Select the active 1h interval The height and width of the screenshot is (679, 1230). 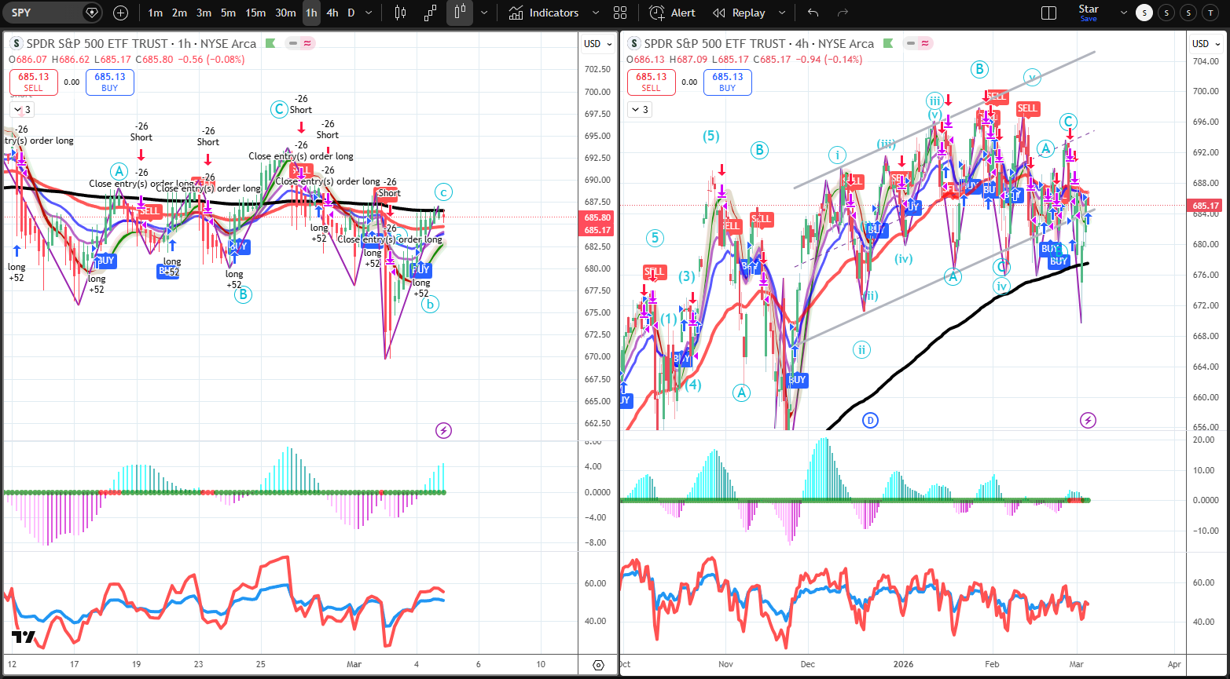click(312, 13)
